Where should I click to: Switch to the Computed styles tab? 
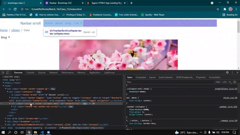(x=141, y=77)
